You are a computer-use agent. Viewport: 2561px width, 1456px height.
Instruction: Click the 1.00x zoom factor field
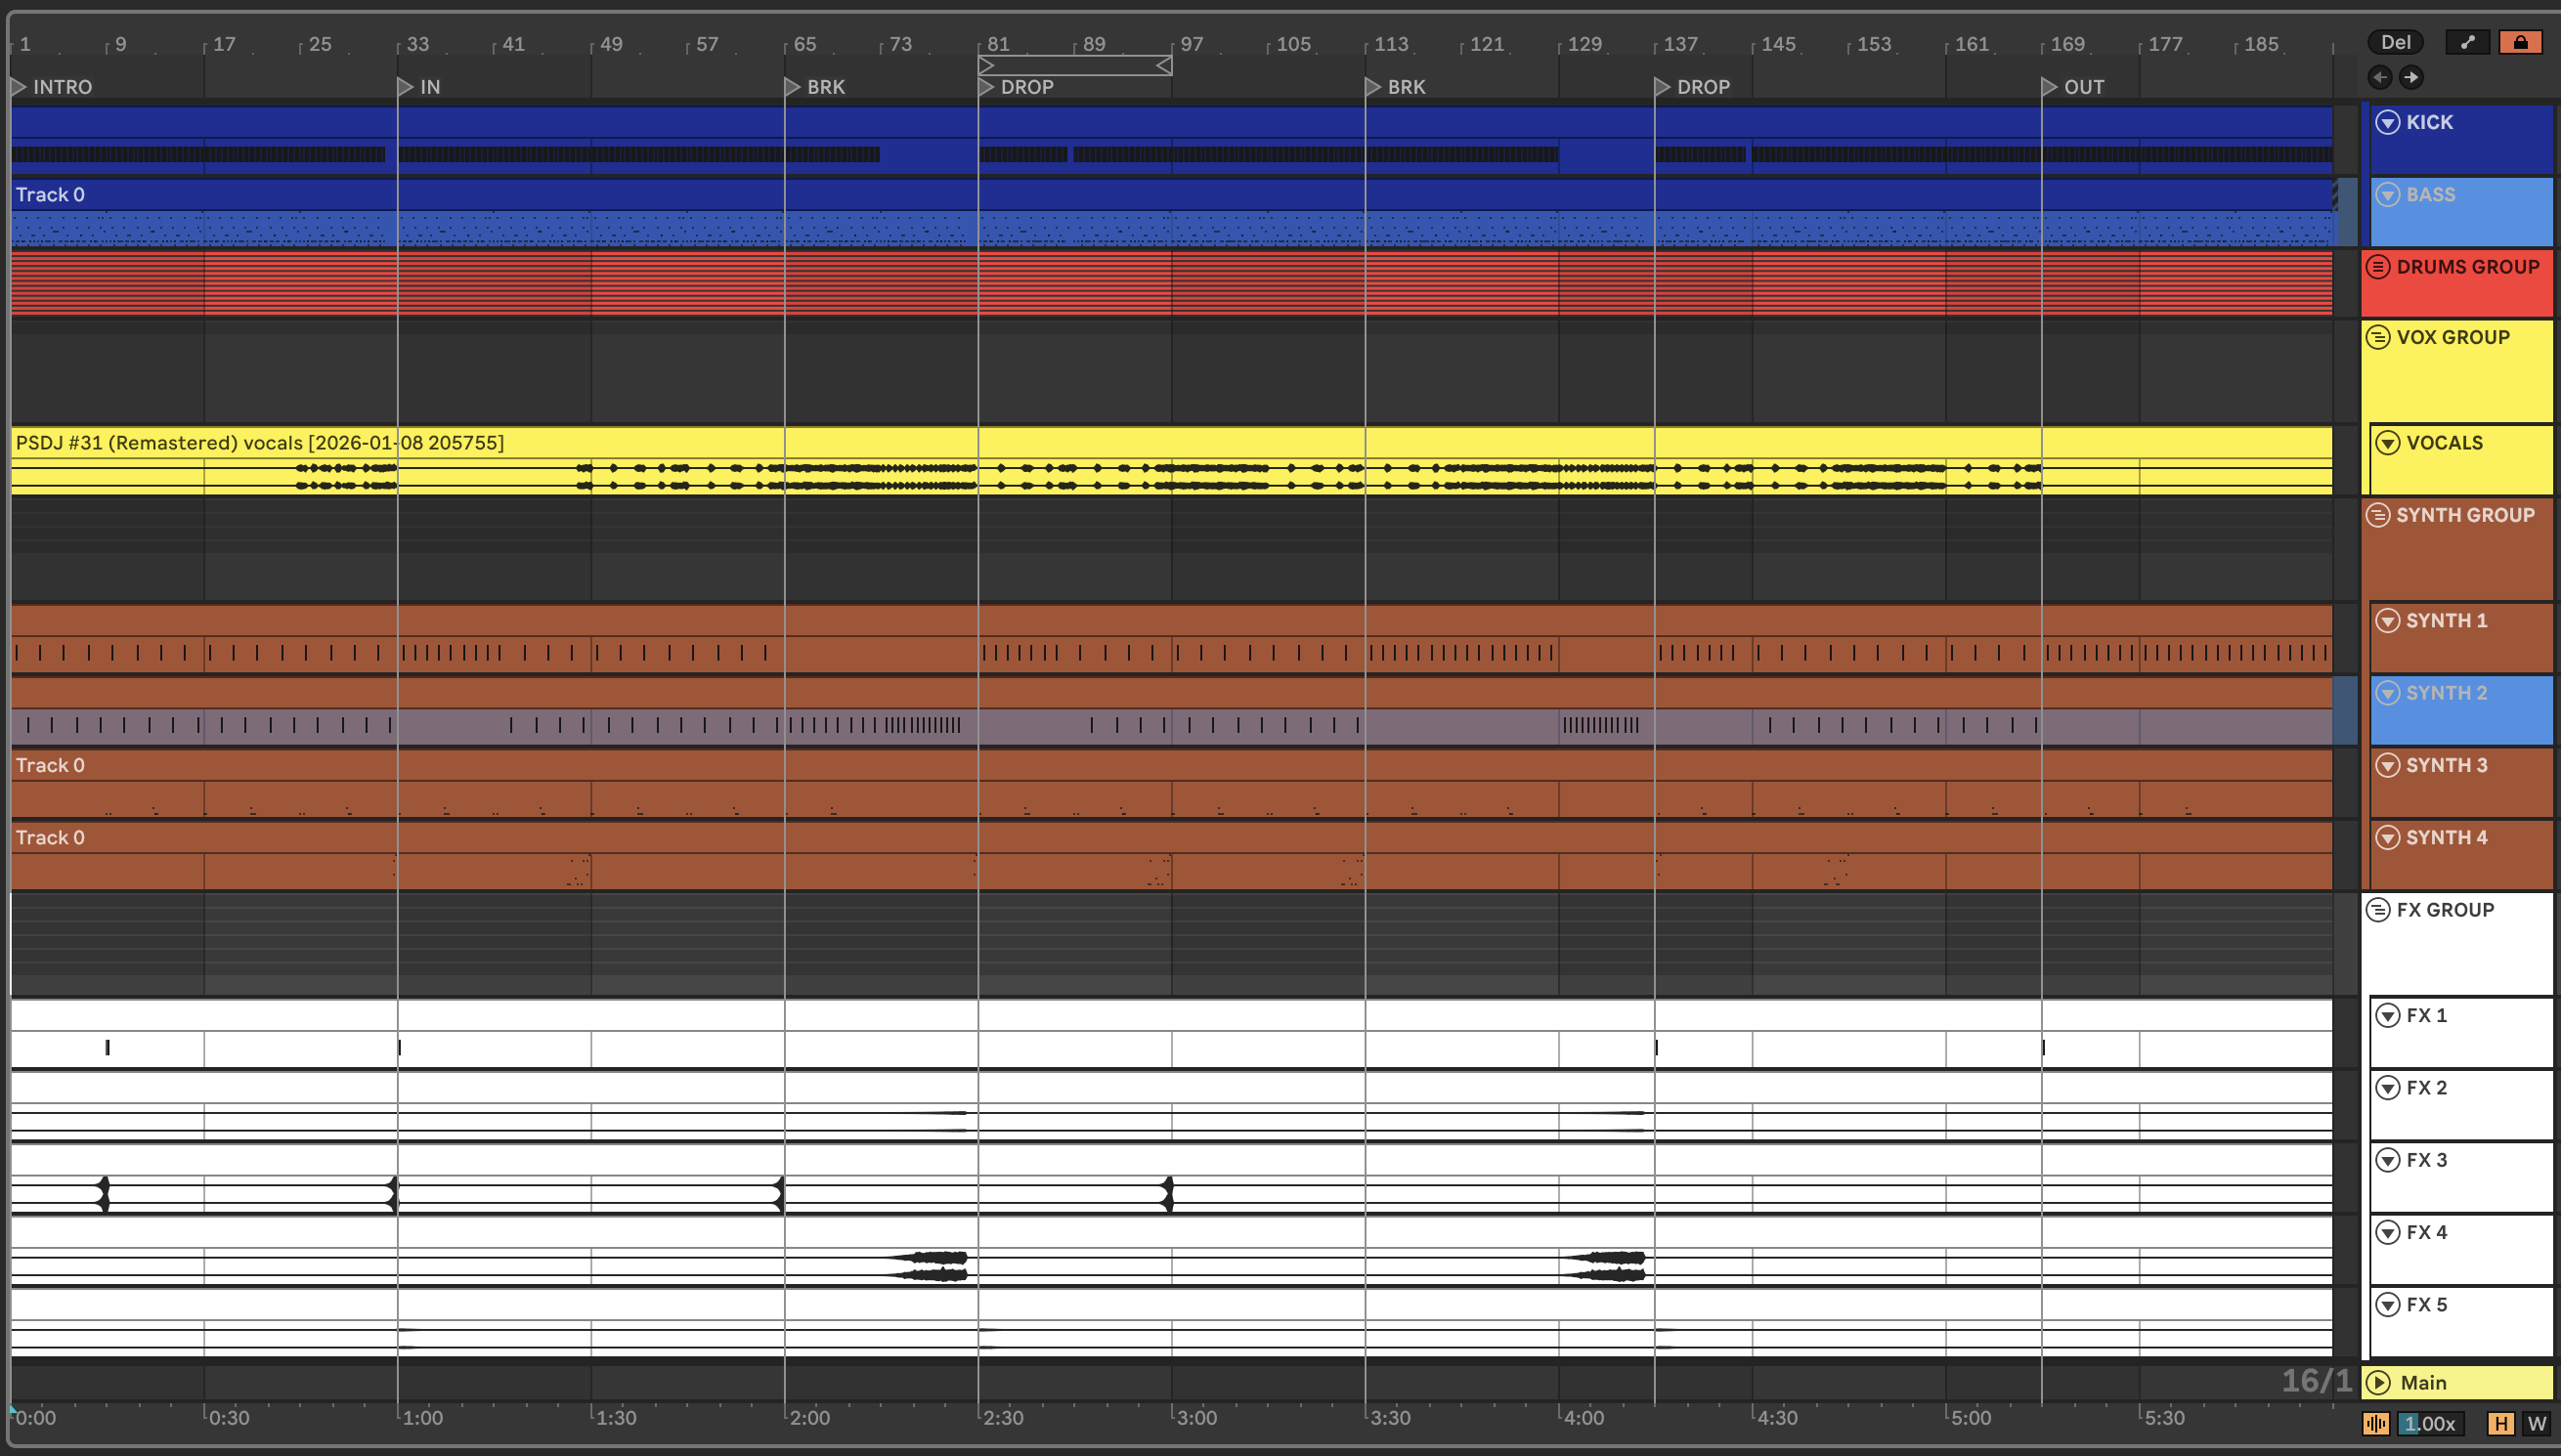[x=2430, y=1423]
